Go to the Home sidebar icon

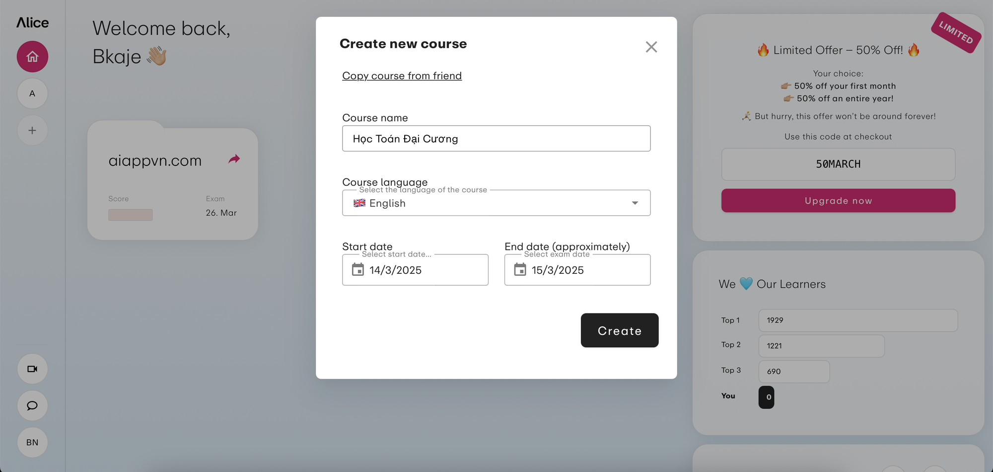click(32, 57)
